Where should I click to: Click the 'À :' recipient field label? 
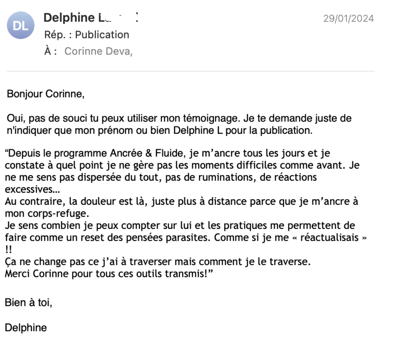pos(51,51)
